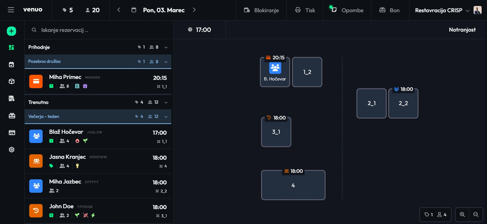Click the user profile avatar
Viewport: 487px width, 224px height.
click(x=477, y=10)
